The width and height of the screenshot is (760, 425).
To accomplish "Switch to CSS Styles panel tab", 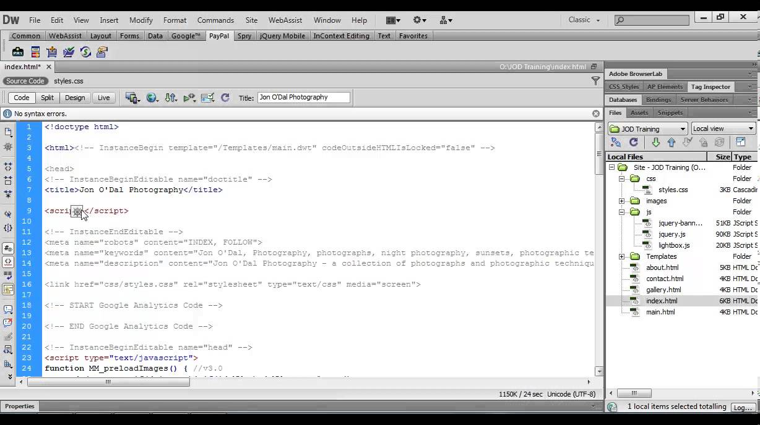I will click(x=624, y=86).
